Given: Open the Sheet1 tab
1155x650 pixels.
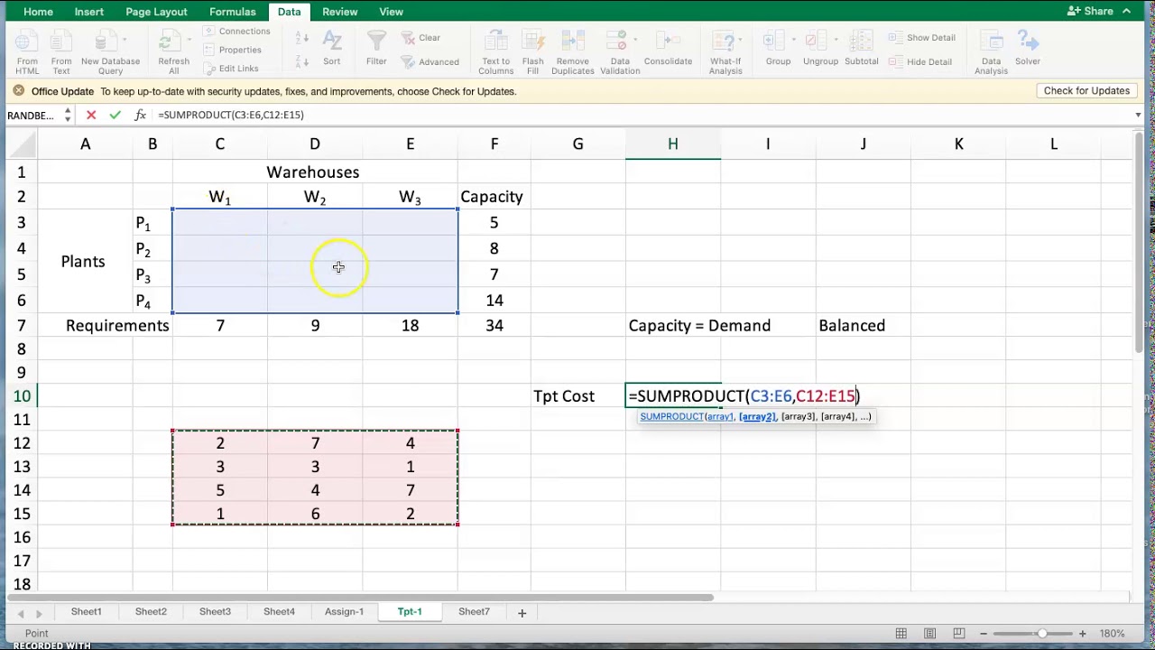Looking at the screenshot, I should [87, 612].
